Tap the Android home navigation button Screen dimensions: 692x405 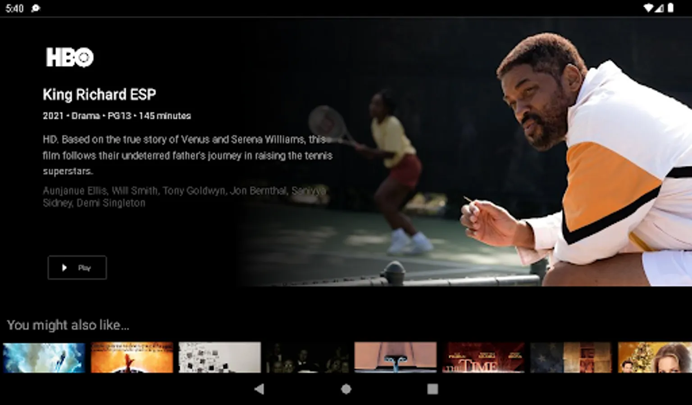[346, 389]
